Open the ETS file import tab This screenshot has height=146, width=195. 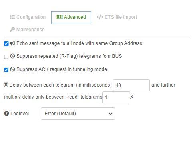[x=117, y=17]
